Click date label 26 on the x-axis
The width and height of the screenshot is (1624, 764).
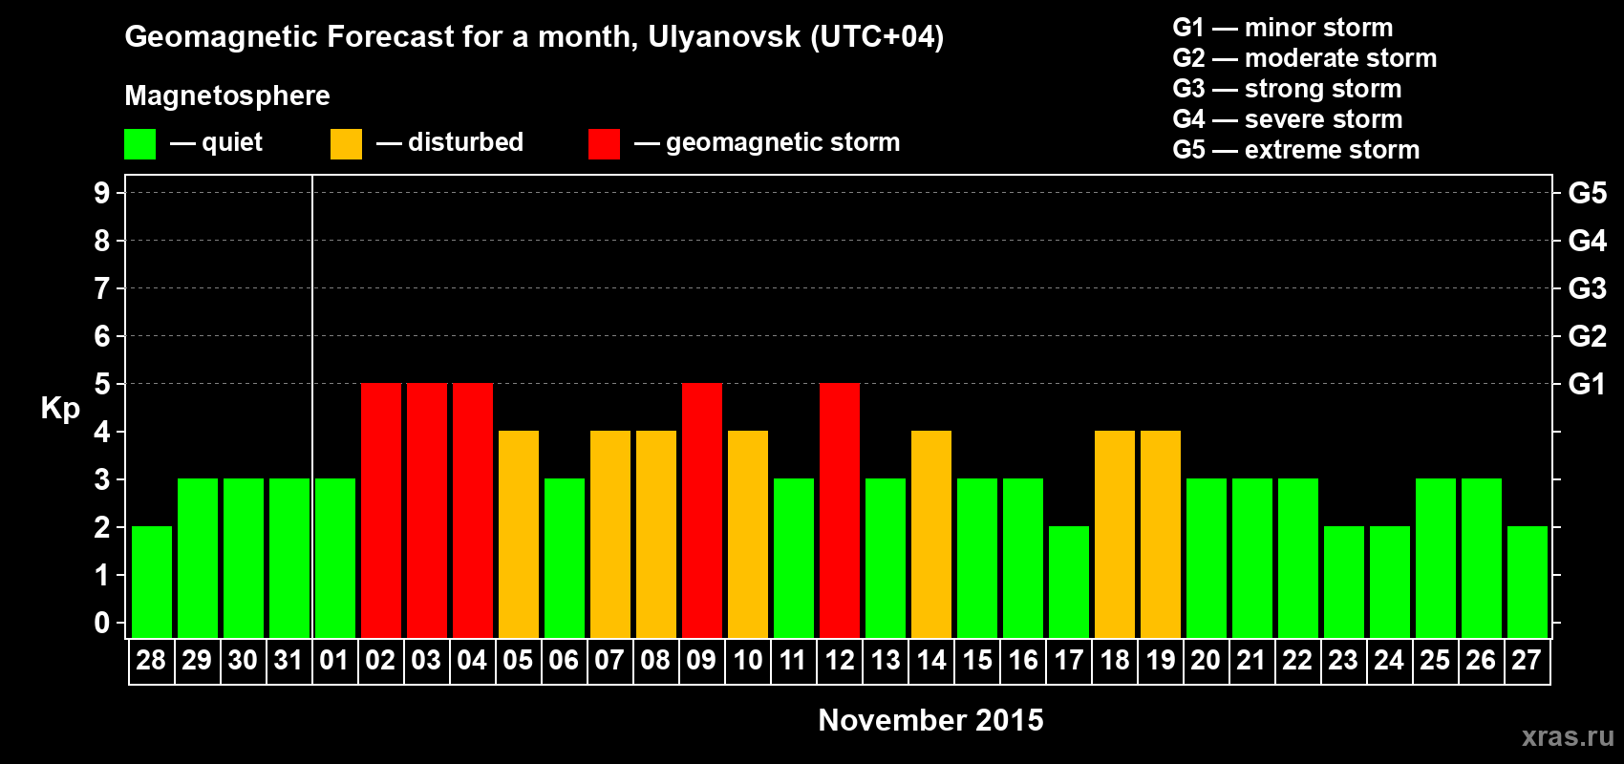point(1481,660)
